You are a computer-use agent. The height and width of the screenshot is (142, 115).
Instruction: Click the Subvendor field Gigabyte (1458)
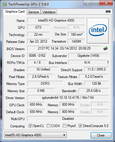coord(88,56)
